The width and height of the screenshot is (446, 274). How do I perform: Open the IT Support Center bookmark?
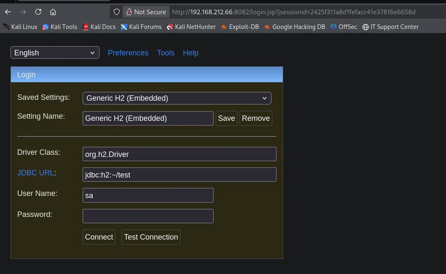[x=391, y=27]
